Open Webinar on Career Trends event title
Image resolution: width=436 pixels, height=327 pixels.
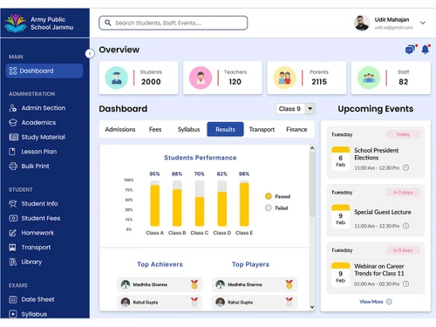pos(379,269)
